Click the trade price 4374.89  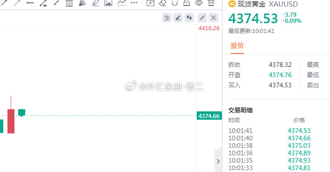point(299,153)
